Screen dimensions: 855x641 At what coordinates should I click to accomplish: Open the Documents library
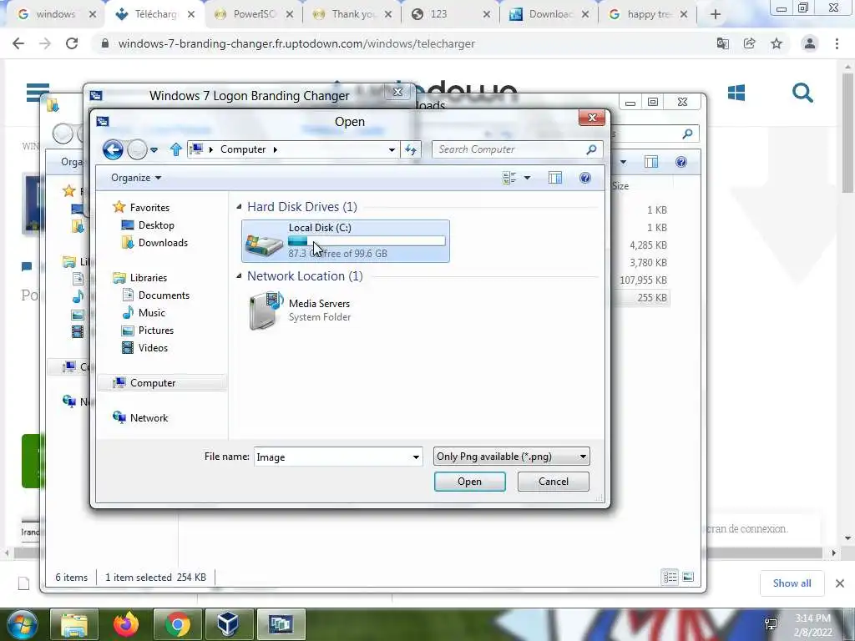point(163,295)
